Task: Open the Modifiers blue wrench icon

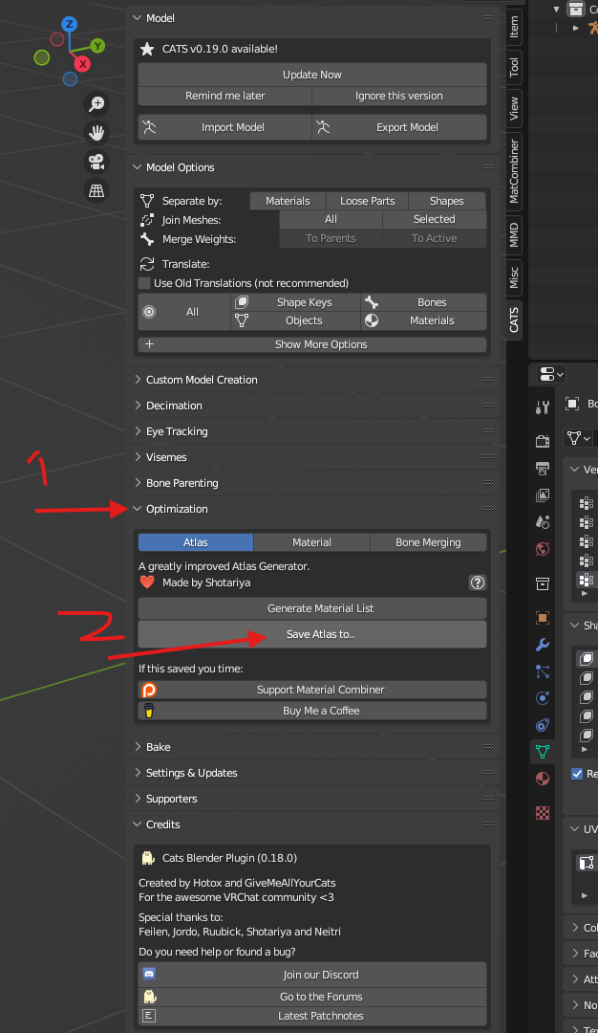Action: 542,645
